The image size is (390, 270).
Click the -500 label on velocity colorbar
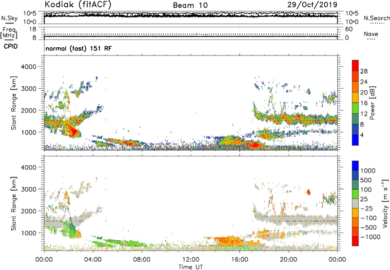(x=368, y=228)
